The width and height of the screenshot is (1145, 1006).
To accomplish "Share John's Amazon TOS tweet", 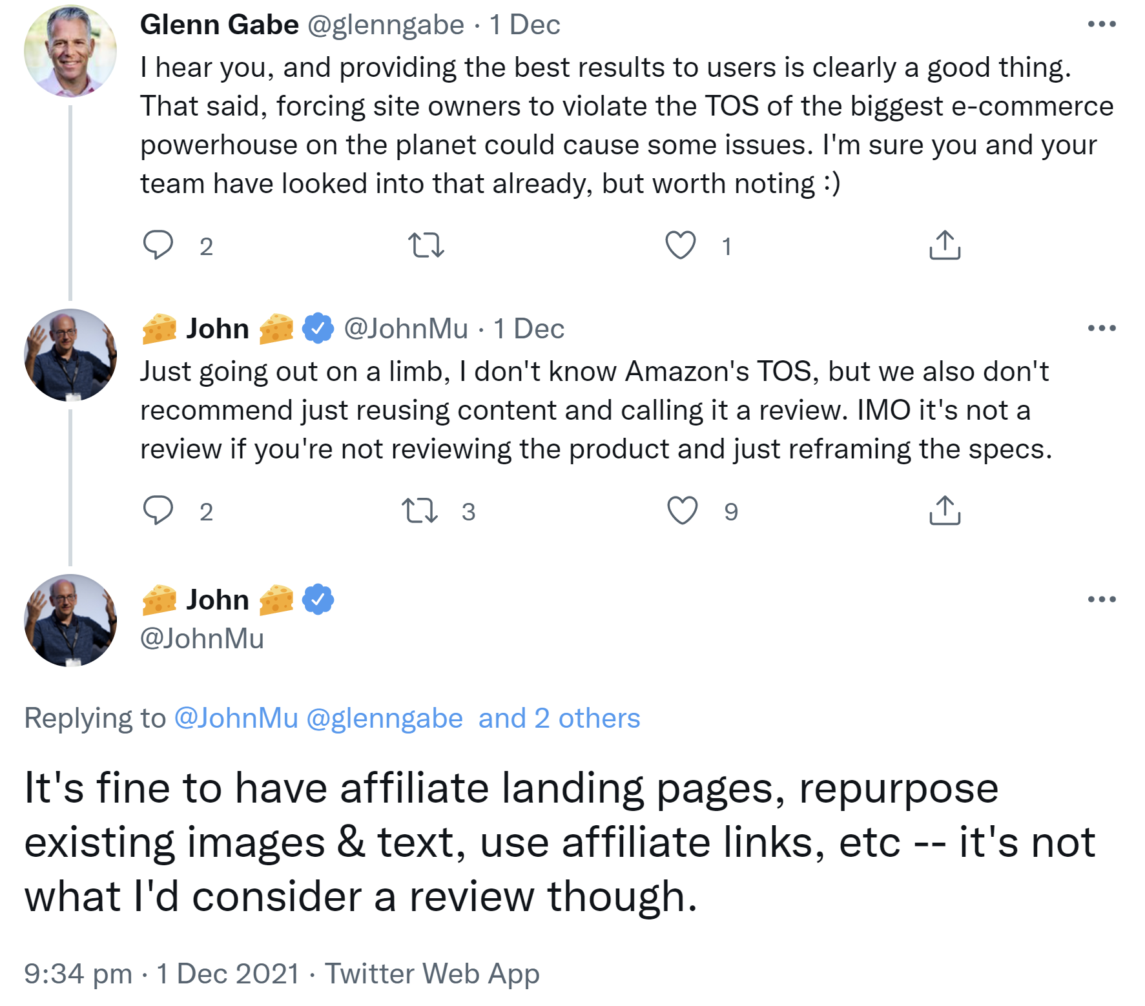I will tap(945, 511).
